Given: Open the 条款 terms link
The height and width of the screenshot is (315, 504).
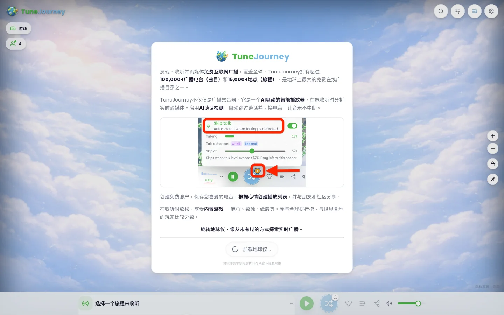Looking at the screenshot, I should pos(262,263).
